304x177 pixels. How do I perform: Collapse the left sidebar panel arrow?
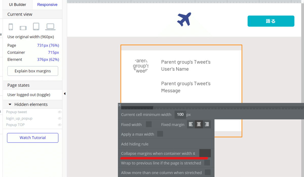click(65, 94)
